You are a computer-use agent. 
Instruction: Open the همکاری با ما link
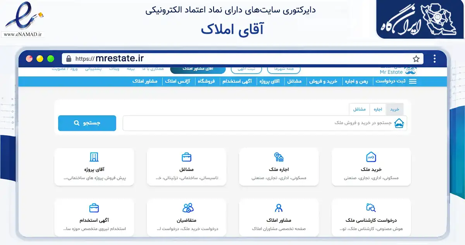153,69
